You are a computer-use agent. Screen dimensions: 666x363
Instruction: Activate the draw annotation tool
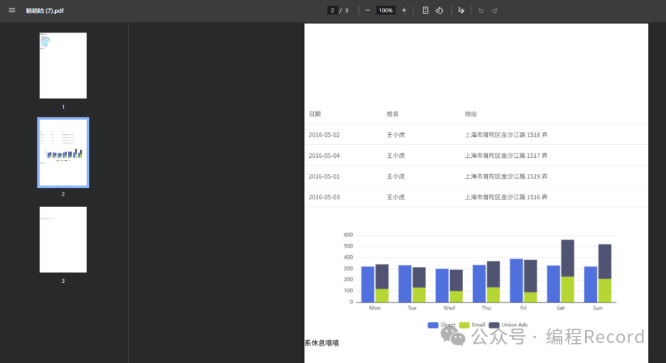pyautogui.click(x=461, y=10)
